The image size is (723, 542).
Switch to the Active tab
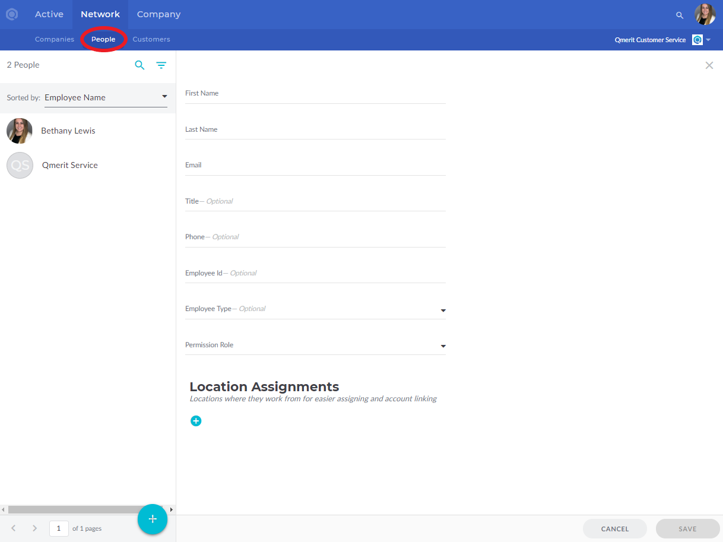[x=49, y=14]
